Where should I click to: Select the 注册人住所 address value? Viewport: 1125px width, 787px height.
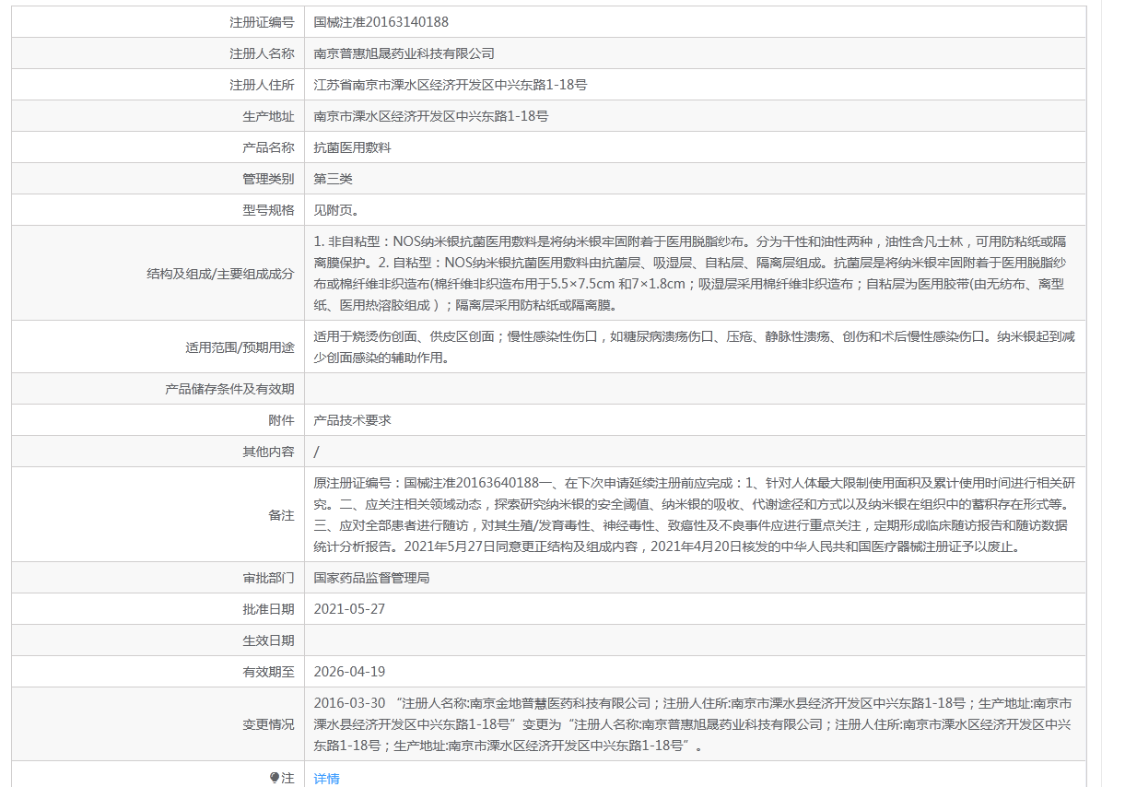click(451, 85)
